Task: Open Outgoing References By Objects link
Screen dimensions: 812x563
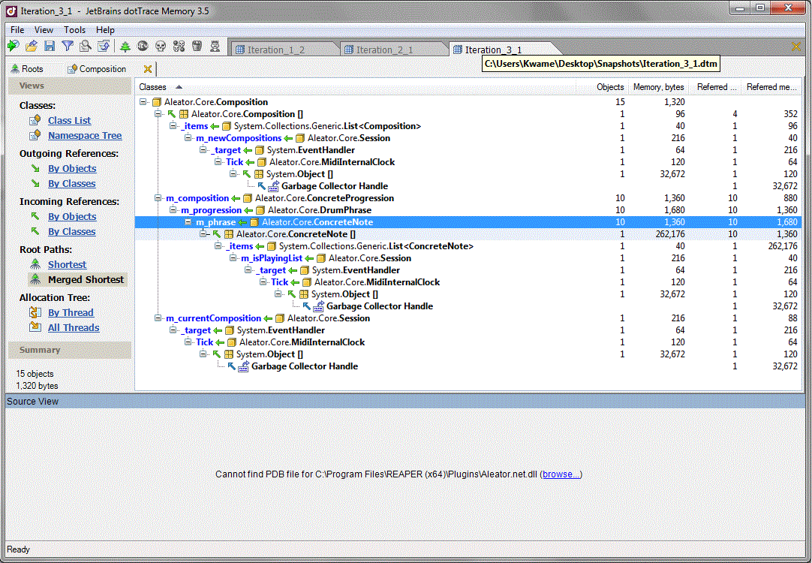Action: click(72, 169)
